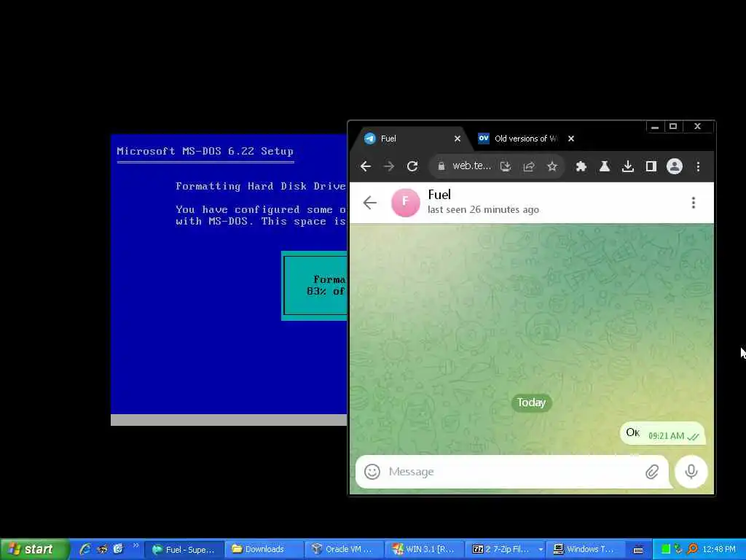Click the Fuel contact name
The height and width of the screenshot is (560, 746).
coord(439,195)
